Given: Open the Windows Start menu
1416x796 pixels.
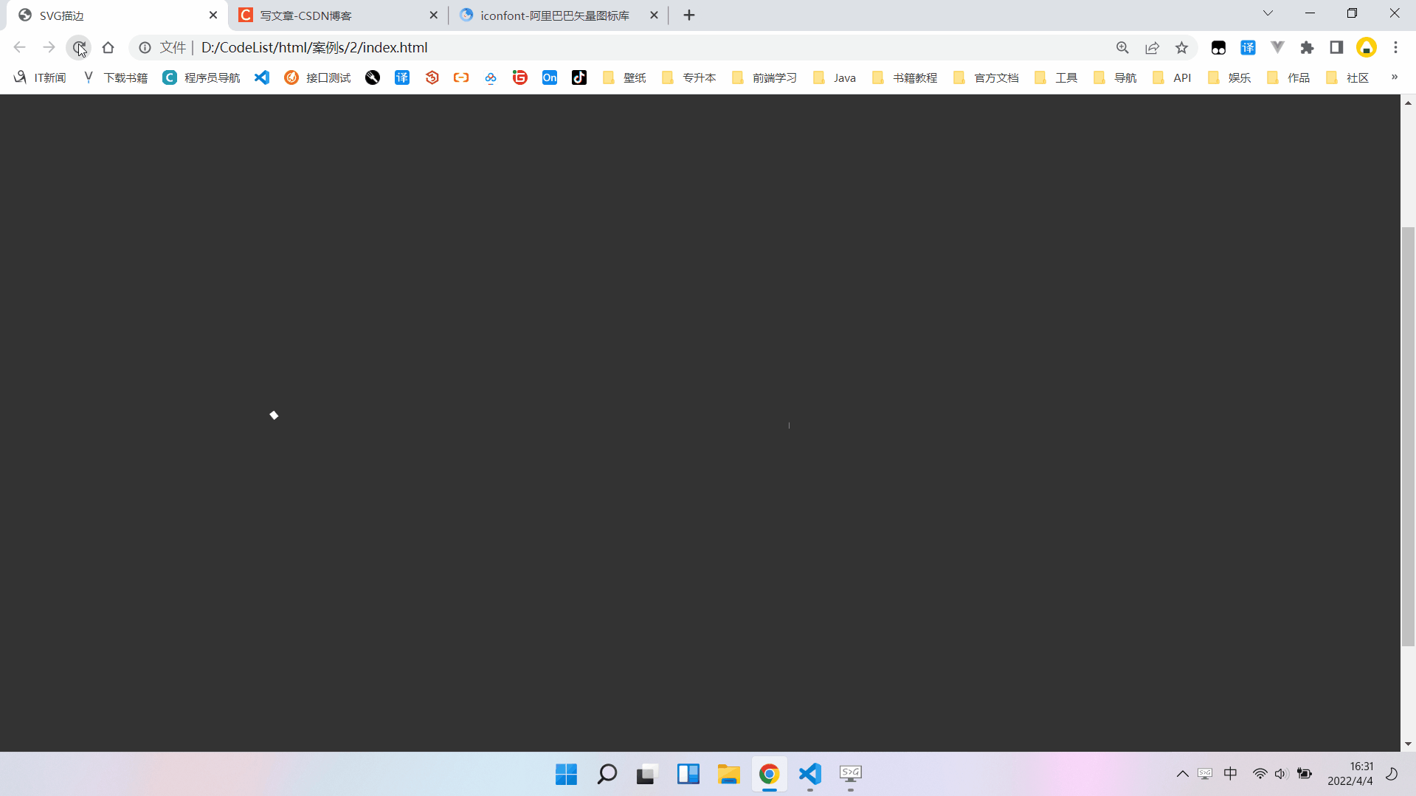Looking at the screenshot, I should click(566, 774).
